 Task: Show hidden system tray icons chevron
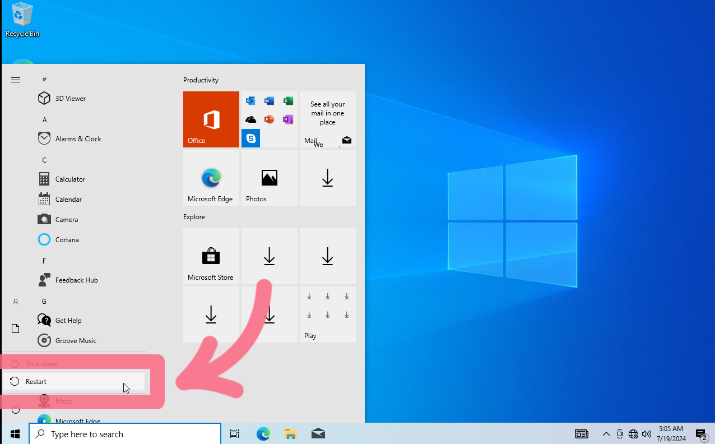click(606, 434)
